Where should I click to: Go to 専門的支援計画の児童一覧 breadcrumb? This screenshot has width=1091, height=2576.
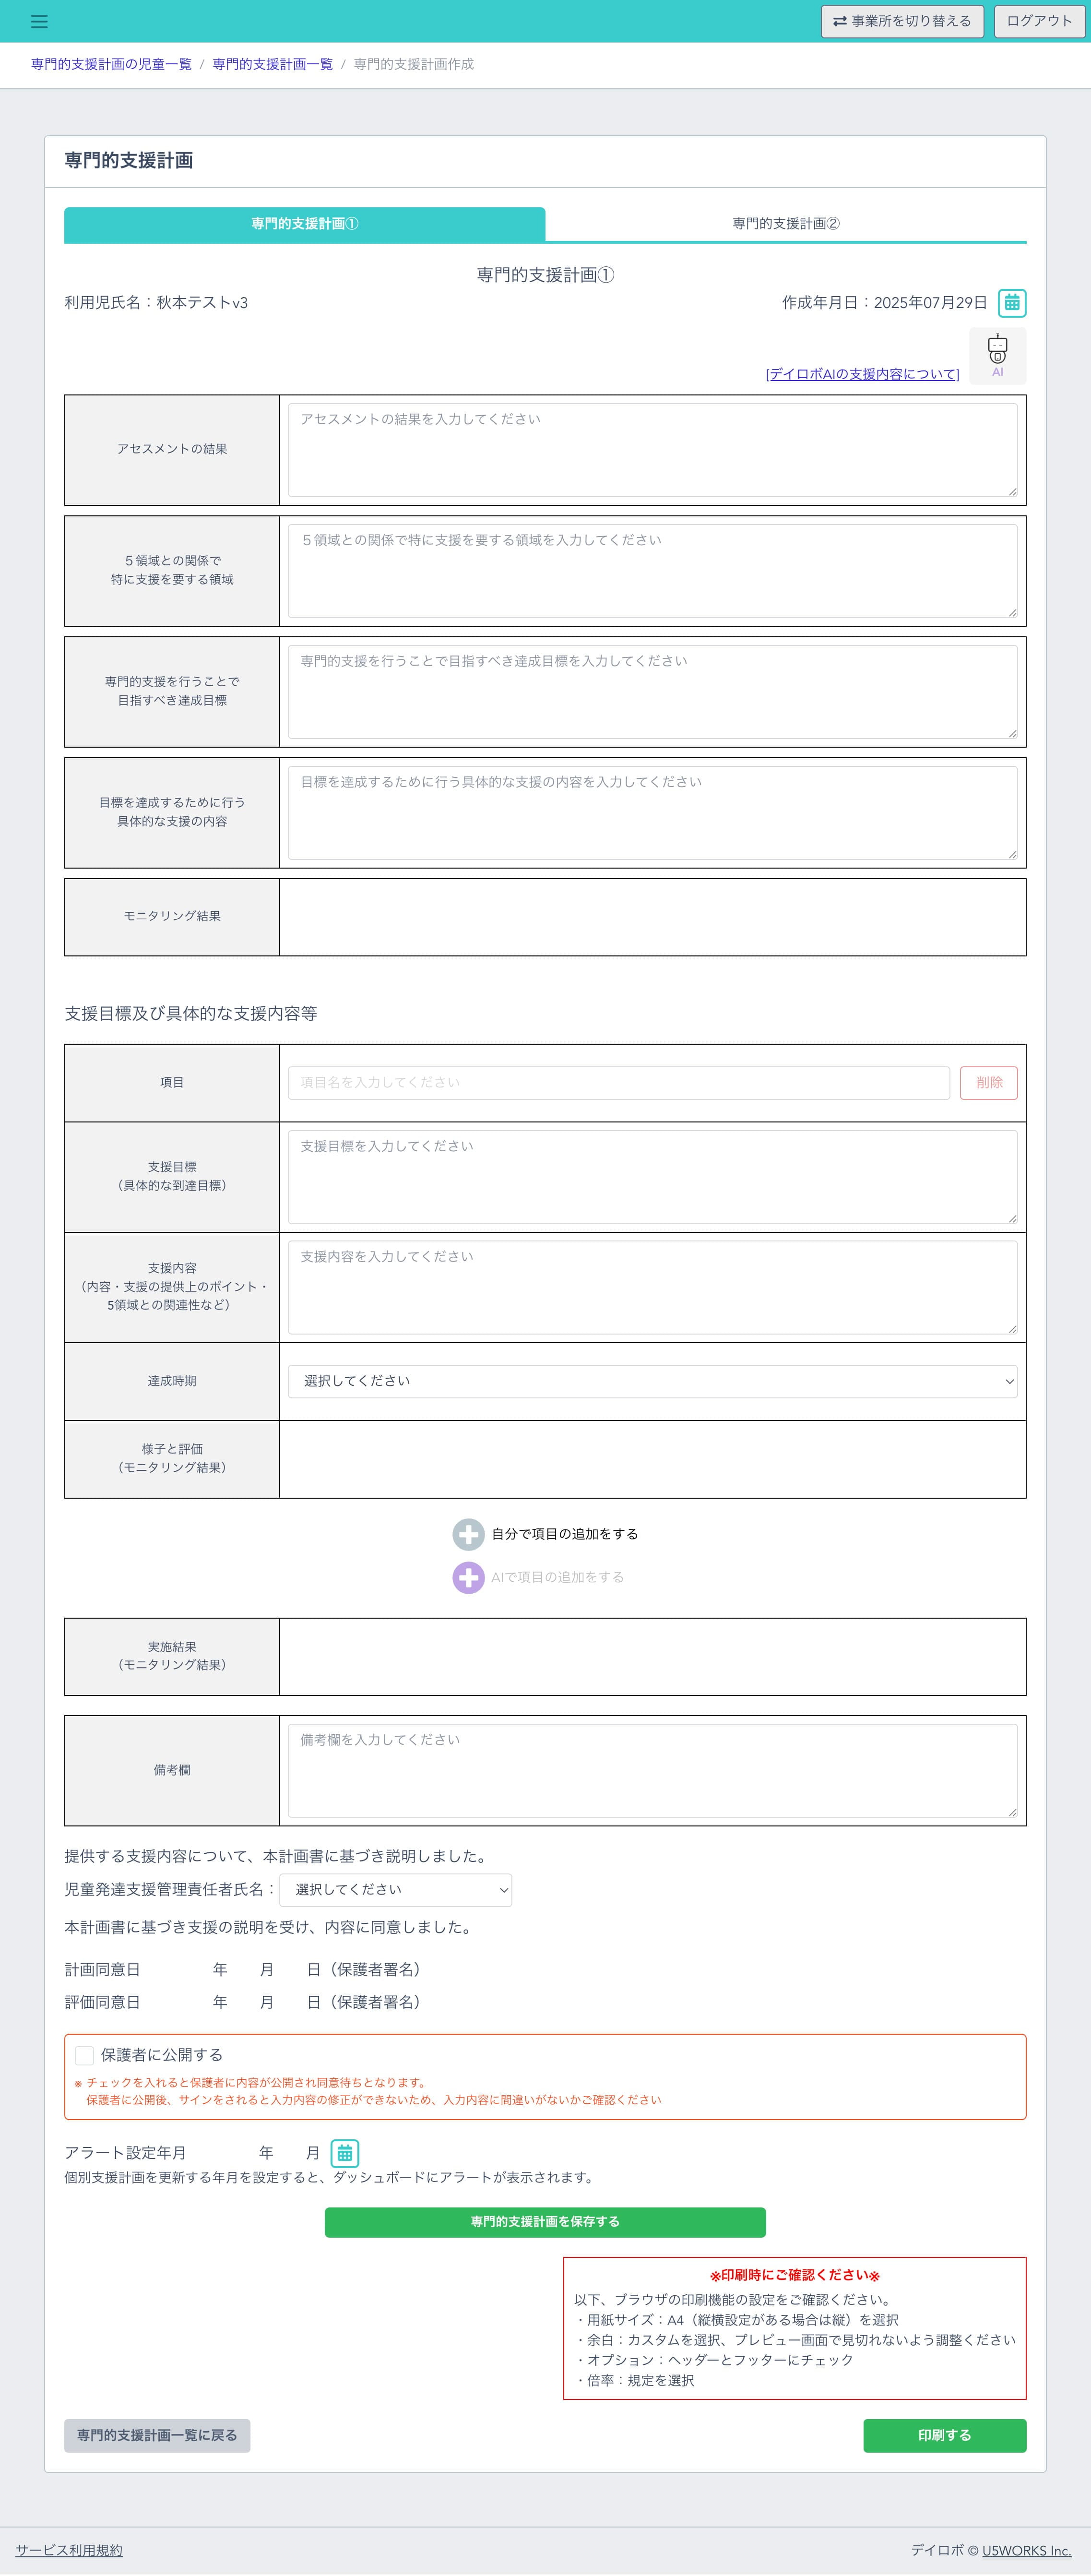pyautogui.click(x=111, y=64)
